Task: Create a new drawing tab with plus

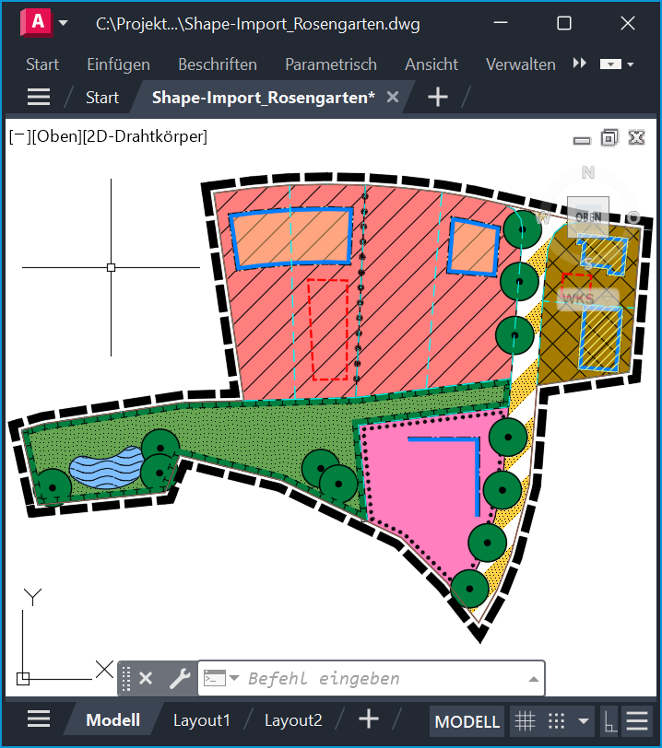Action: click(438, 97)
